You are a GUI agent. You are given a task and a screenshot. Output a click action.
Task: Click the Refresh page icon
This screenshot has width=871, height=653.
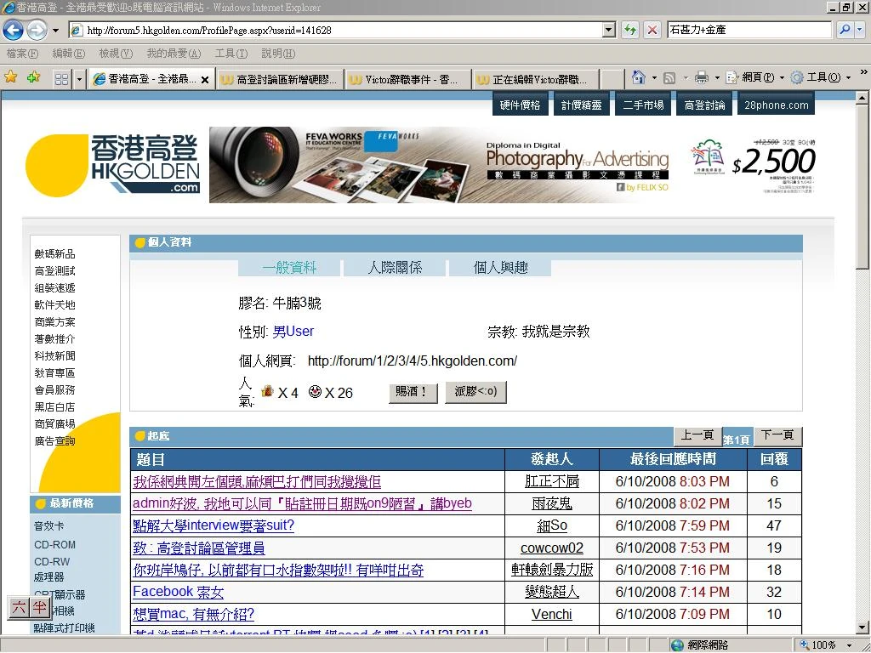630,30
